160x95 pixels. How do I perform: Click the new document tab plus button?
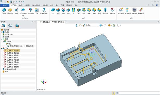pyautogui.click(x=67, y=22)
